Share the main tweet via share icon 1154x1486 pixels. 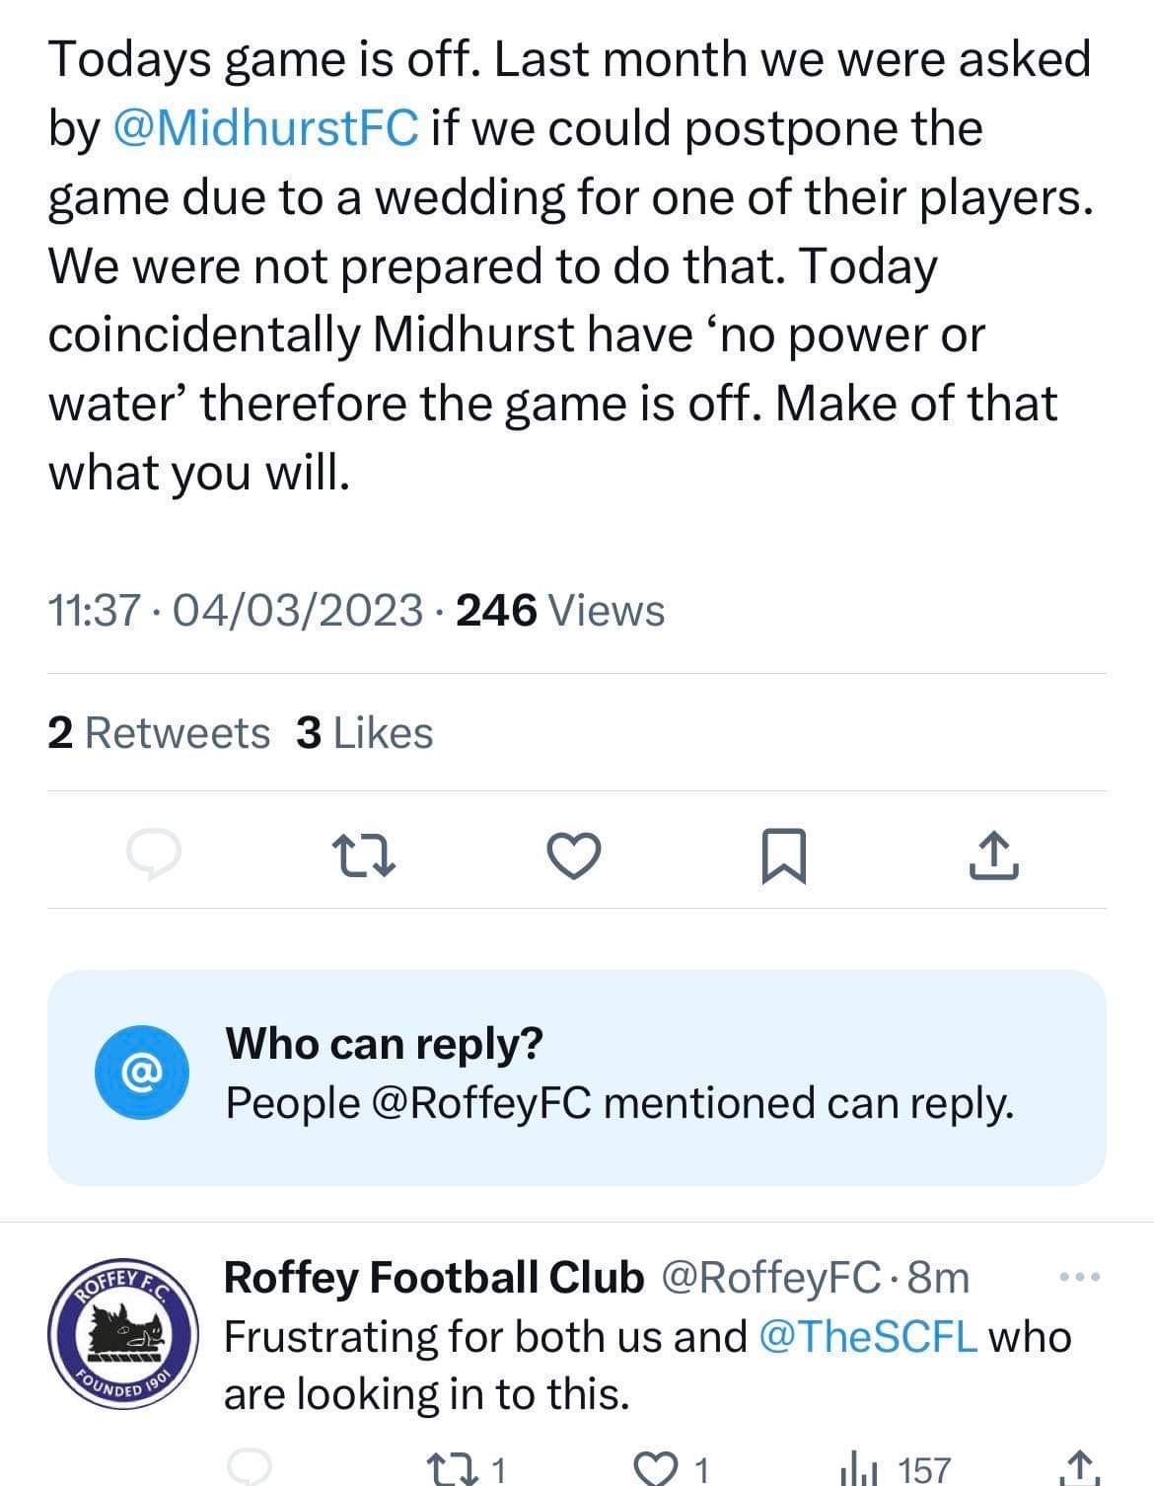pyautogui.click(x=993, y=854)
